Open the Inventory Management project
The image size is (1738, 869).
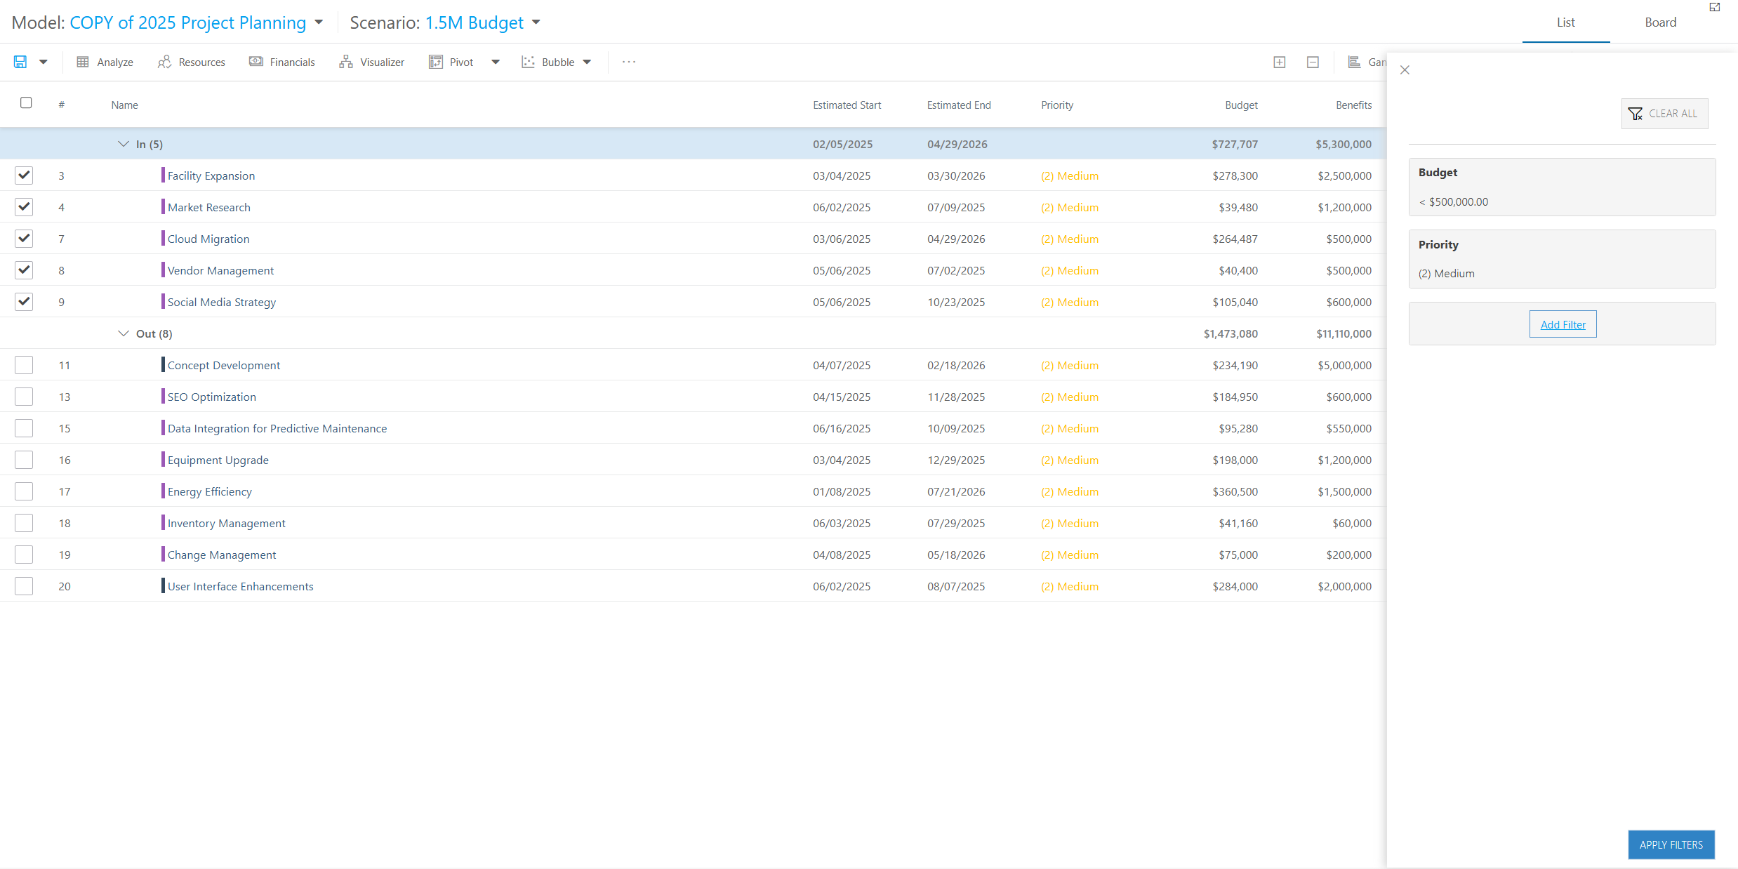click(x=226, y=523)
